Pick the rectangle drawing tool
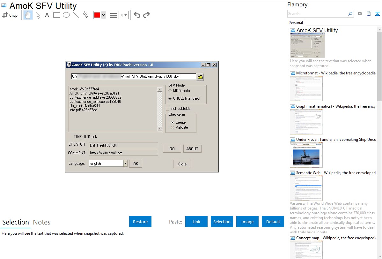 point(56,15)
